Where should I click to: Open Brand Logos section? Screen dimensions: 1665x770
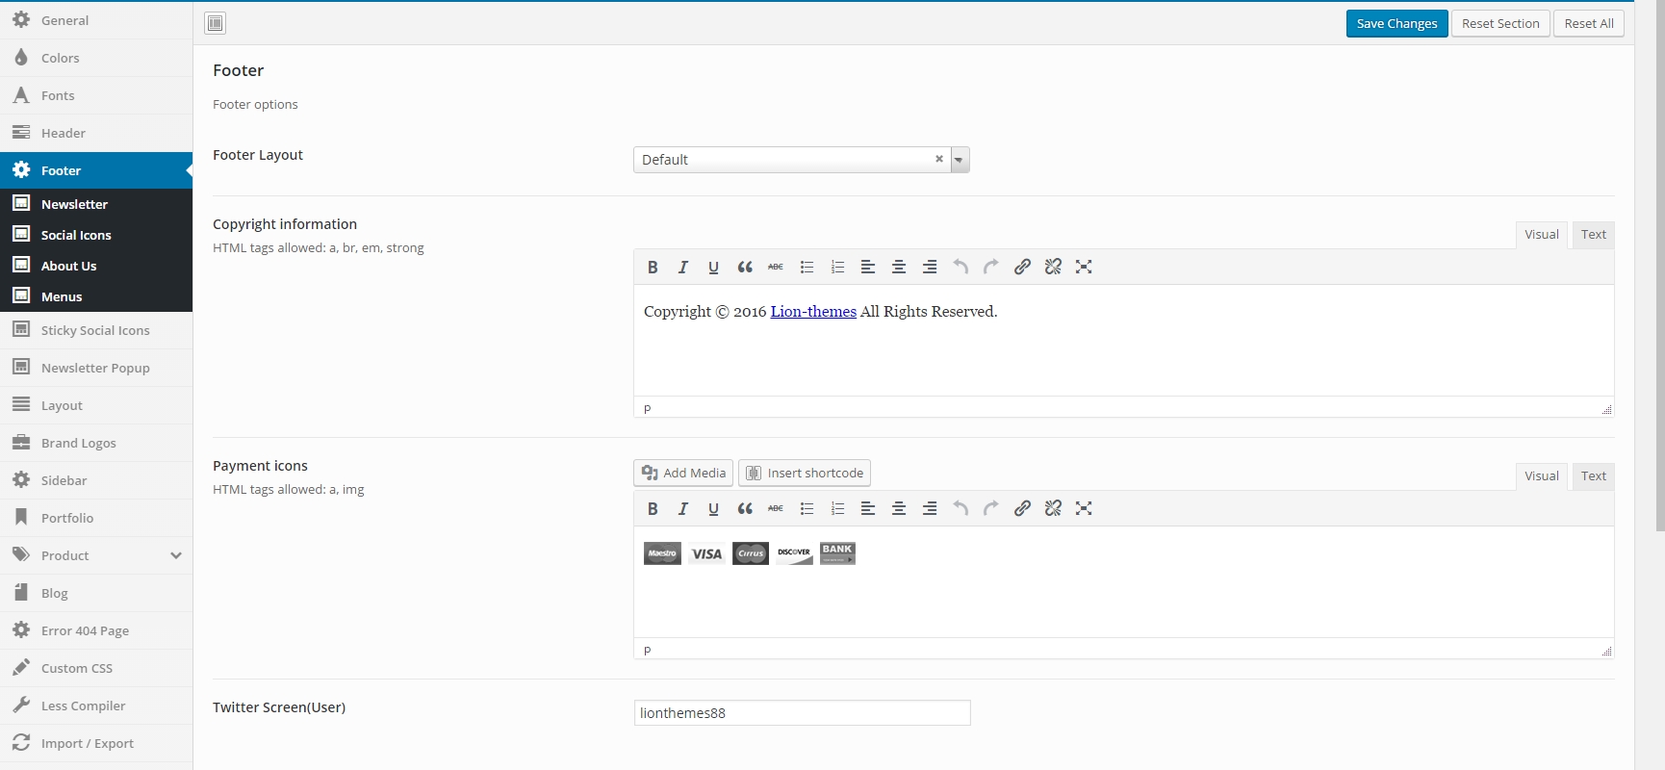[96, 443]
